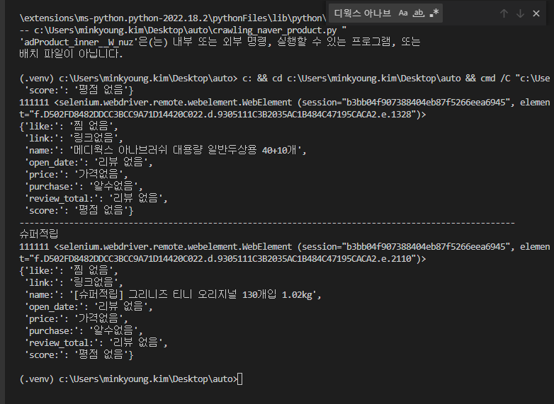Click name '[슈퍼적립] 그리니즈 티니 오리지널 130개입 1.02kg'
Screen dimensions: 554x404
point(196,294)
